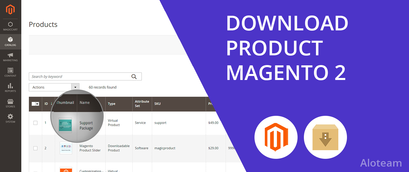Viewport: 409px width, 172px height.
Task: Click the download package box icon
Action: 325,137
